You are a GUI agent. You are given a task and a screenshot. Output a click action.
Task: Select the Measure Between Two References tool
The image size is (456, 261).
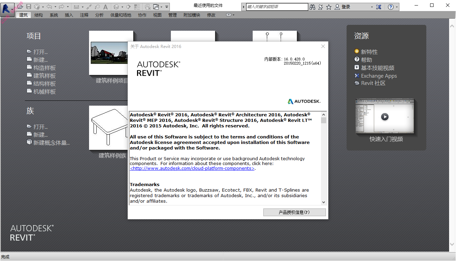click(77, 7)
